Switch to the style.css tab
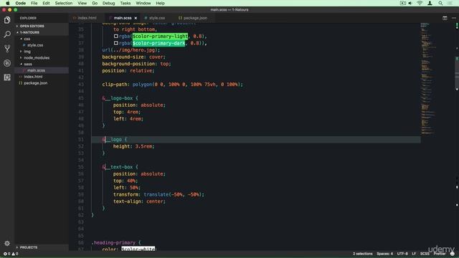 [x=157, y=18]
